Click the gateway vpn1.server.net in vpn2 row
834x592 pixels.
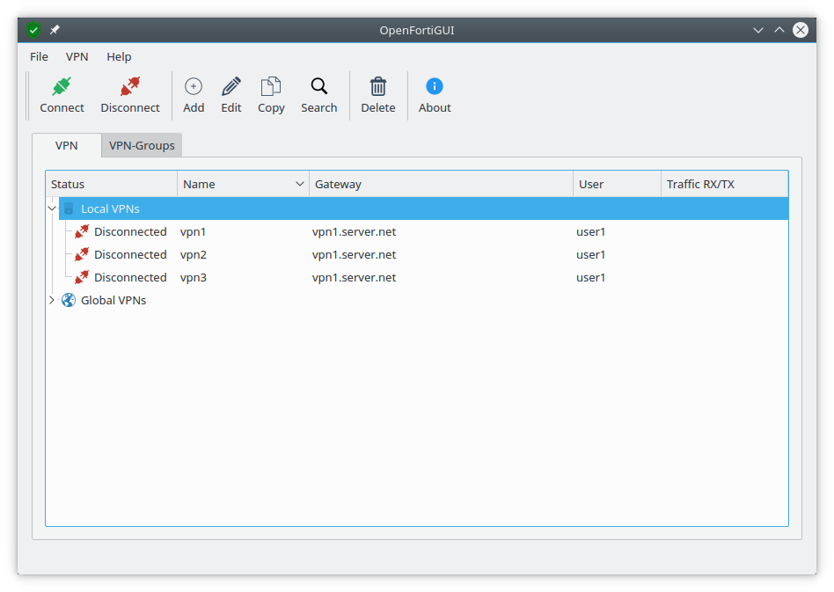(x=355, y=255)
